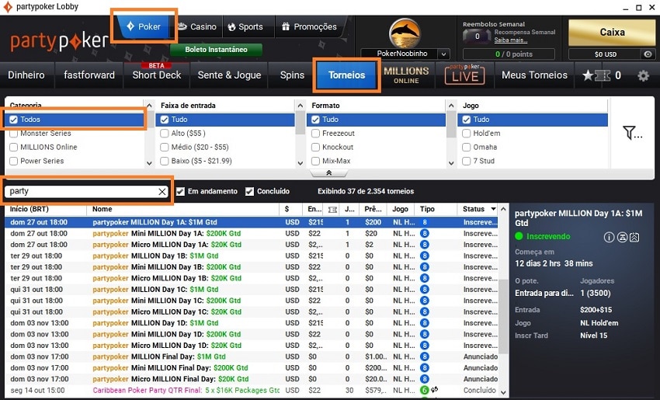Uncheck the Concluído checkbox
660x400 pixels.
249,192
